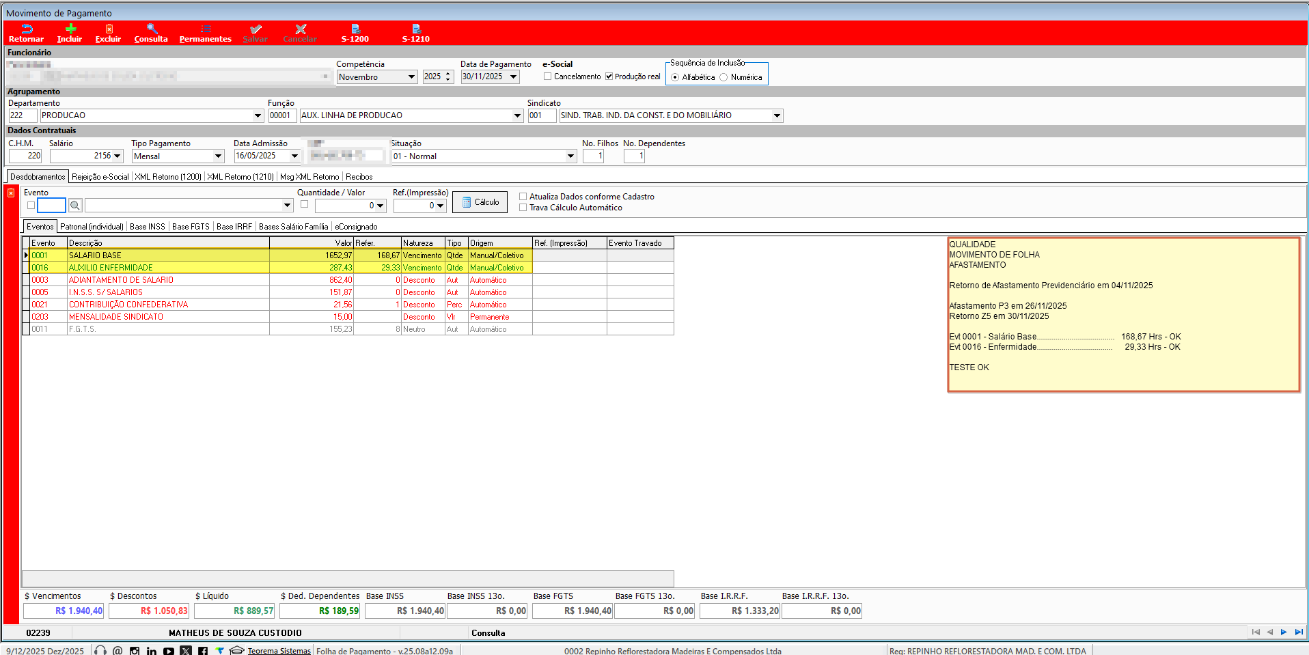Open Consulta with the magnifier icon
The width and height of the screenshot is (1309, 655).
[152, 29]
